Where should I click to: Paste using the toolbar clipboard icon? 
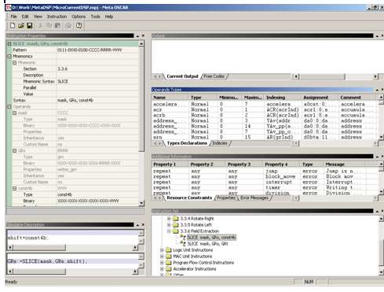(x=57, y=26)
